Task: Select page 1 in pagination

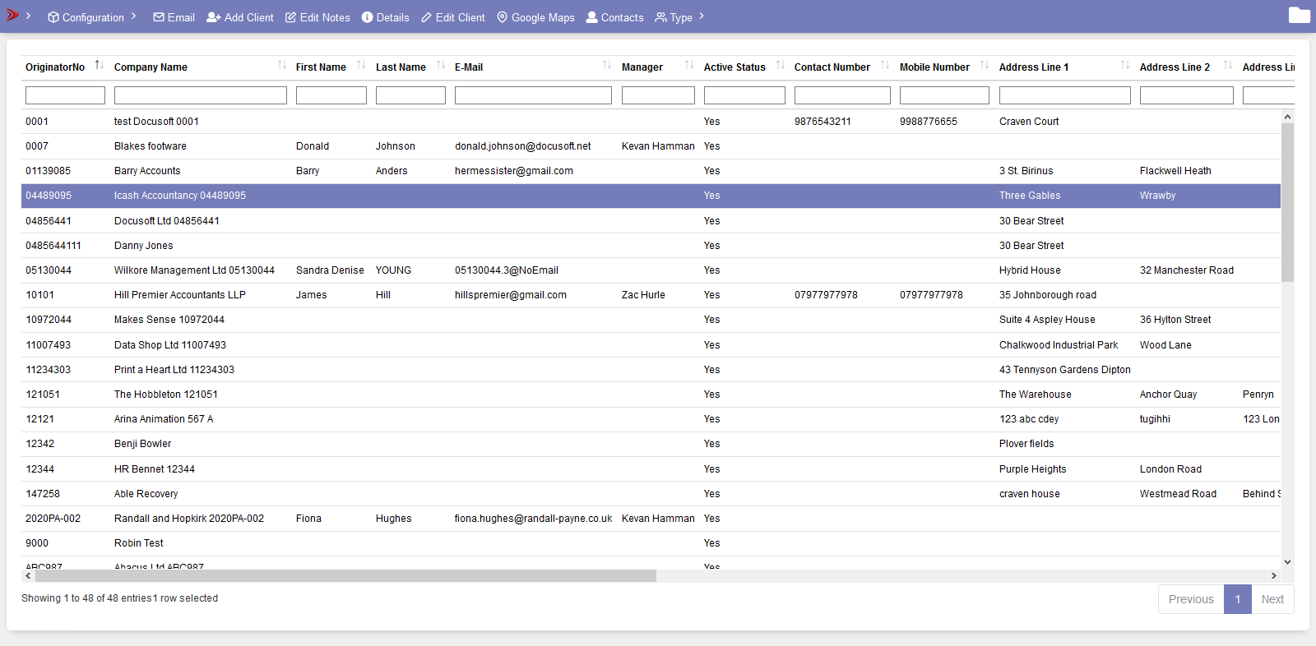Action: pyautogui.click(x=1238, y=599)
